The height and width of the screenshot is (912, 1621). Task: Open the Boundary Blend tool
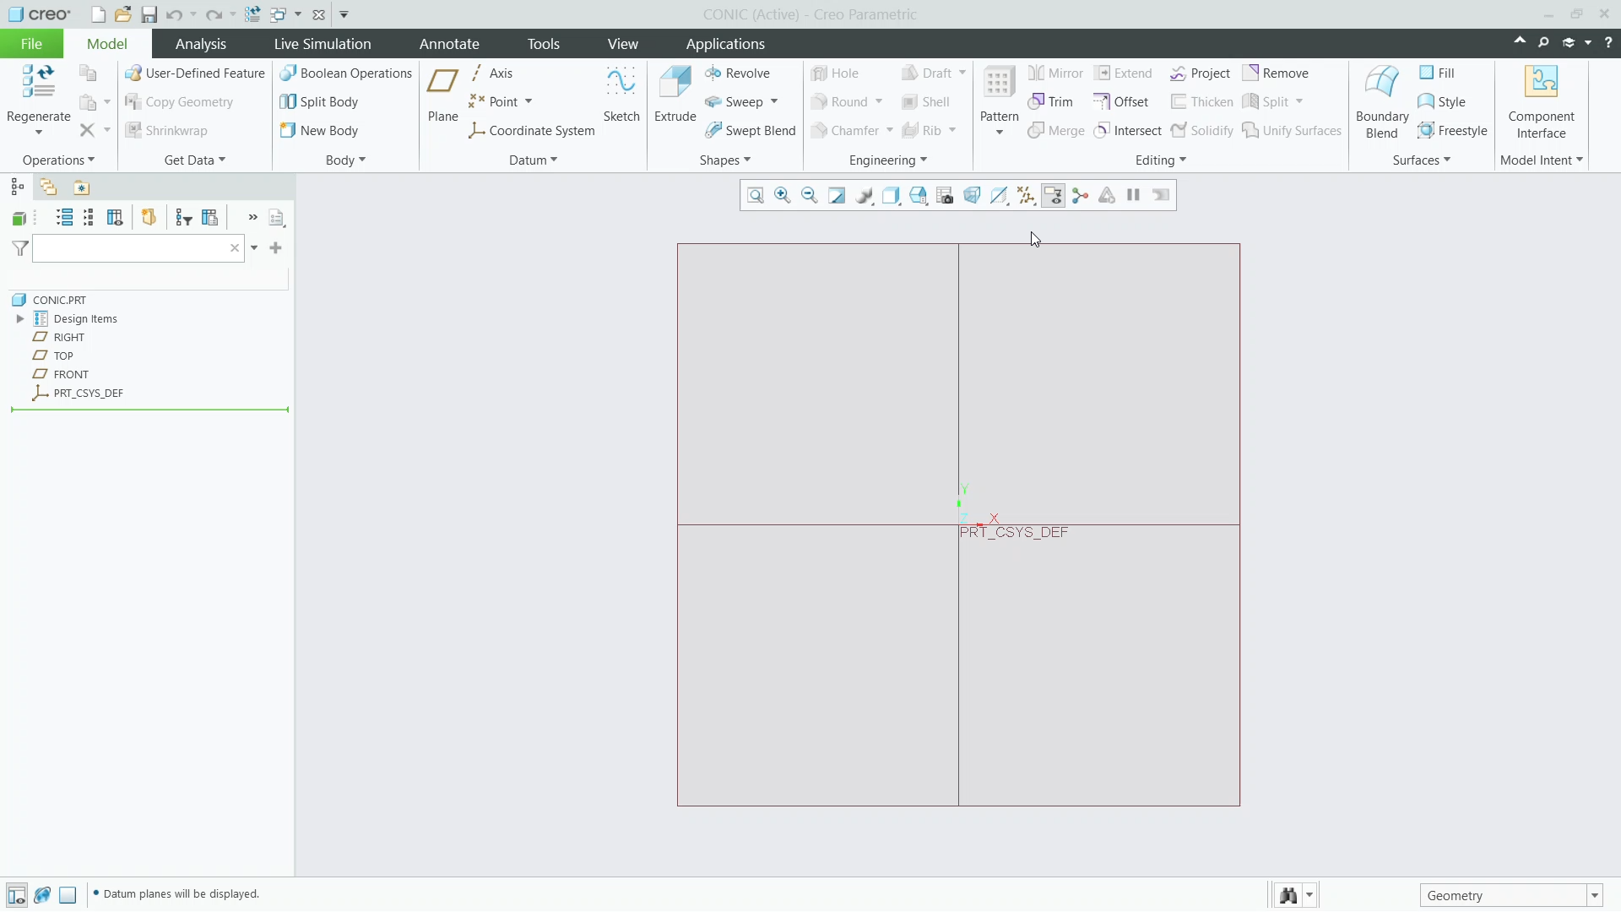(x=1382, y=101)
